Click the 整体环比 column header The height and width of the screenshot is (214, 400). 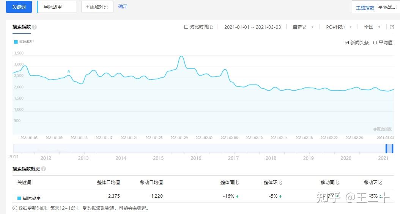273,183
